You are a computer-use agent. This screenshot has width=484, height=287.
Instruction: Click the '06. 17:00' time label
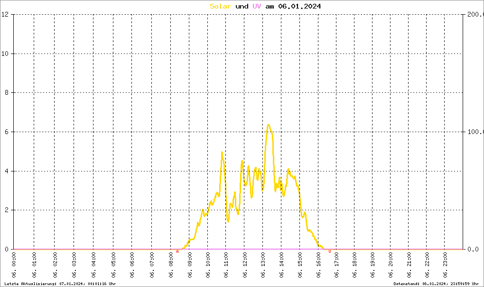(336, 265)
